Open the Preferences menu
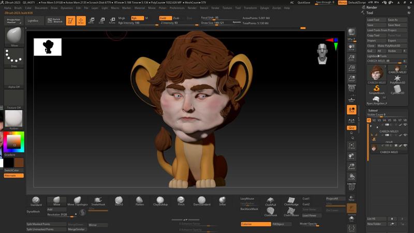Image resolution: width=414 pixels, height=233 pixels. point(176,8)
